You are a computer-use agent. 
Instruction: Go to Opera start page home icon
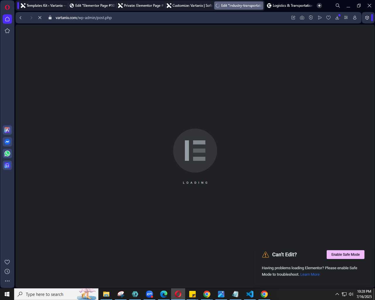[x=7, y=19]
